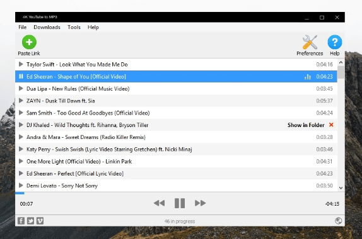Open the Twitter icon in status bar
Image resolution: width=362 pixels, height=239 pixels.
(30, 221)
